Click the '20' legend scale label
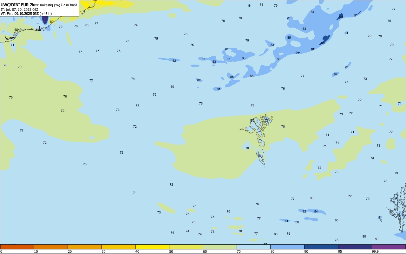The width and height of the screenshot is (406, 254). [x=70, y=251]
